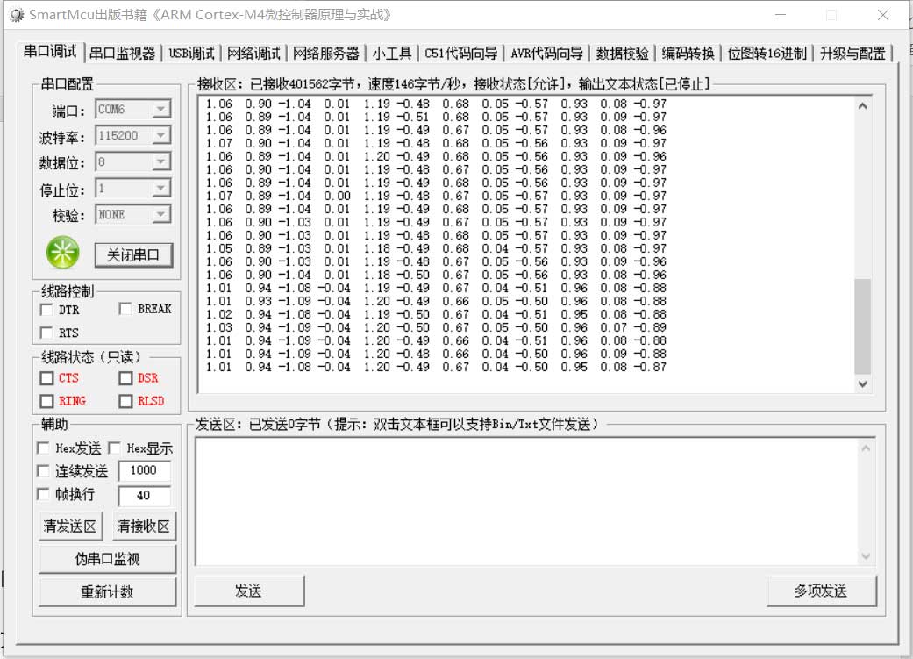The height and width of the screenshot is (659, 913).
Task: Enable the RTS line control checkbox
Action: pyautogui.click(x=46, y=333)
